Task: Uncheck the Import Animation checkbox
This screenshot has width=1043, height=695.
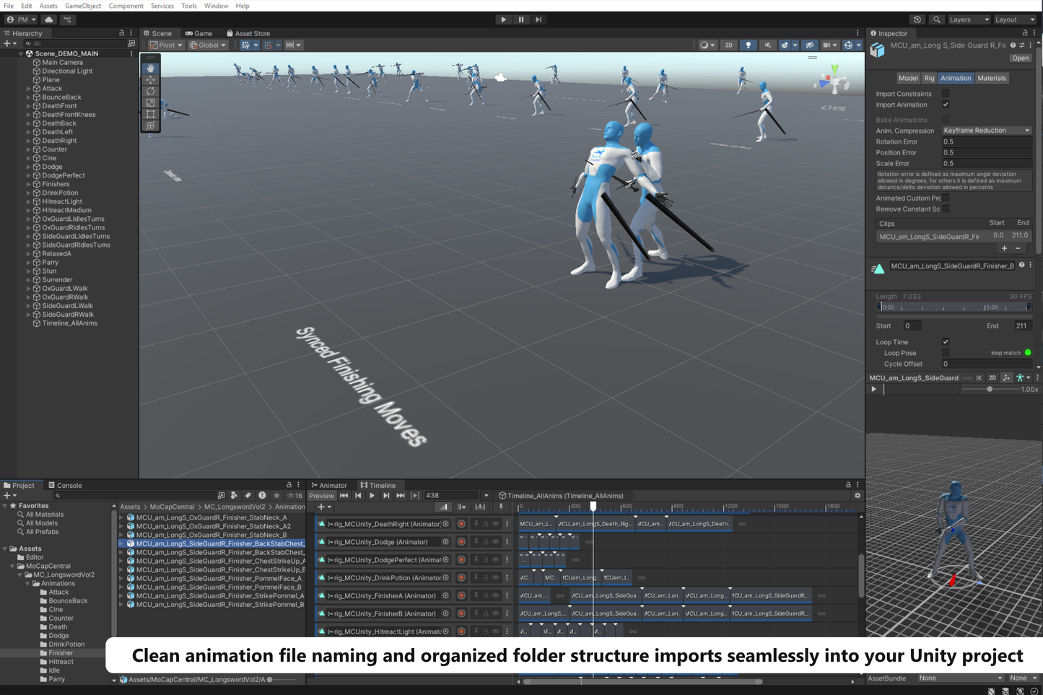Action: tap(946, 105)
